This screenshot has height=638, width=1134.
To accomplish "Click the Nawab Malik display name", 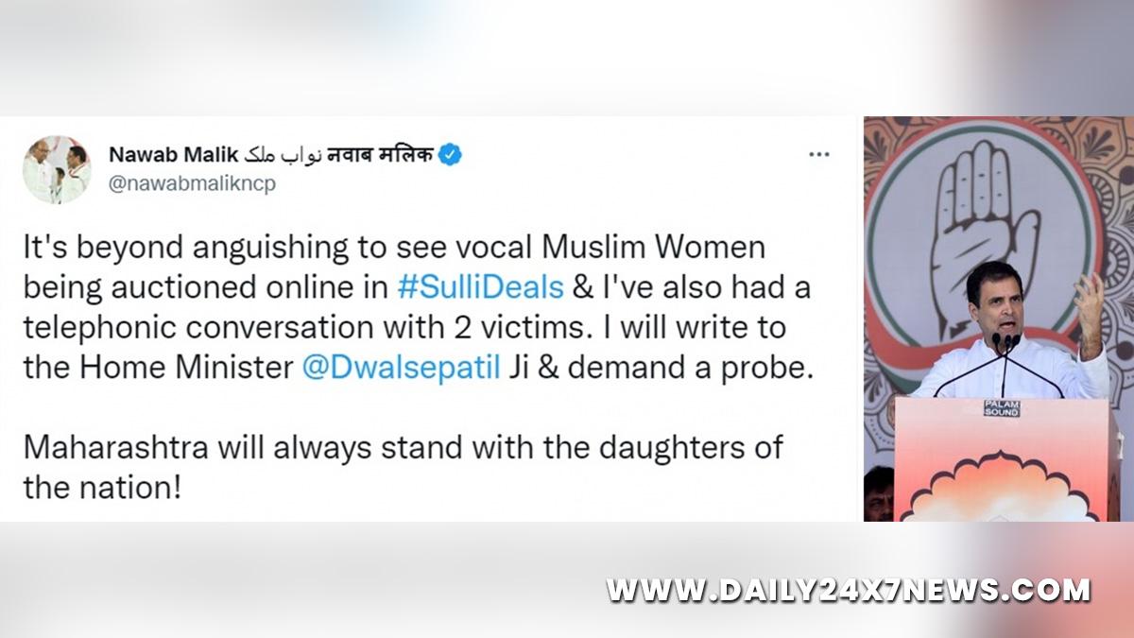I will coord(174,155).
